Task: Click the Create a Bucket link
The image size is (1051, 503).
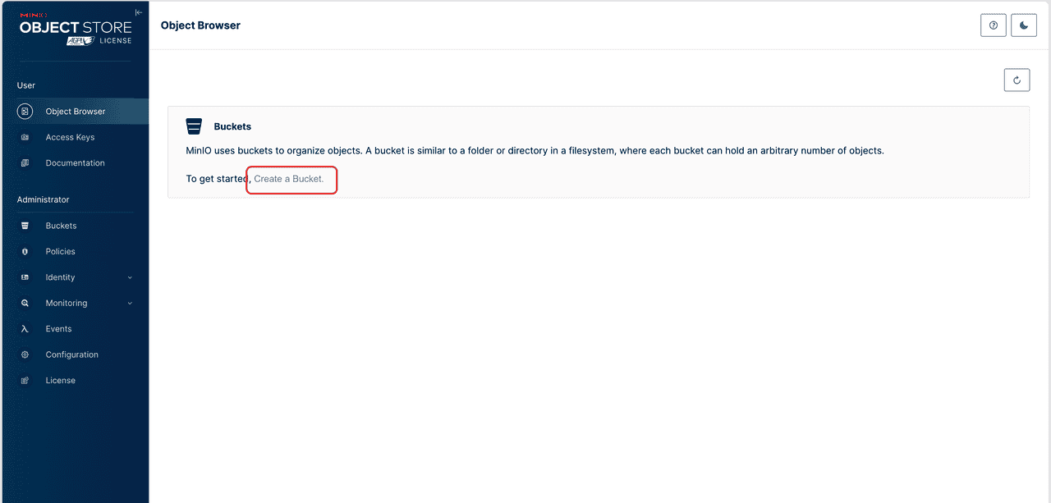Action: coord(289,179)
